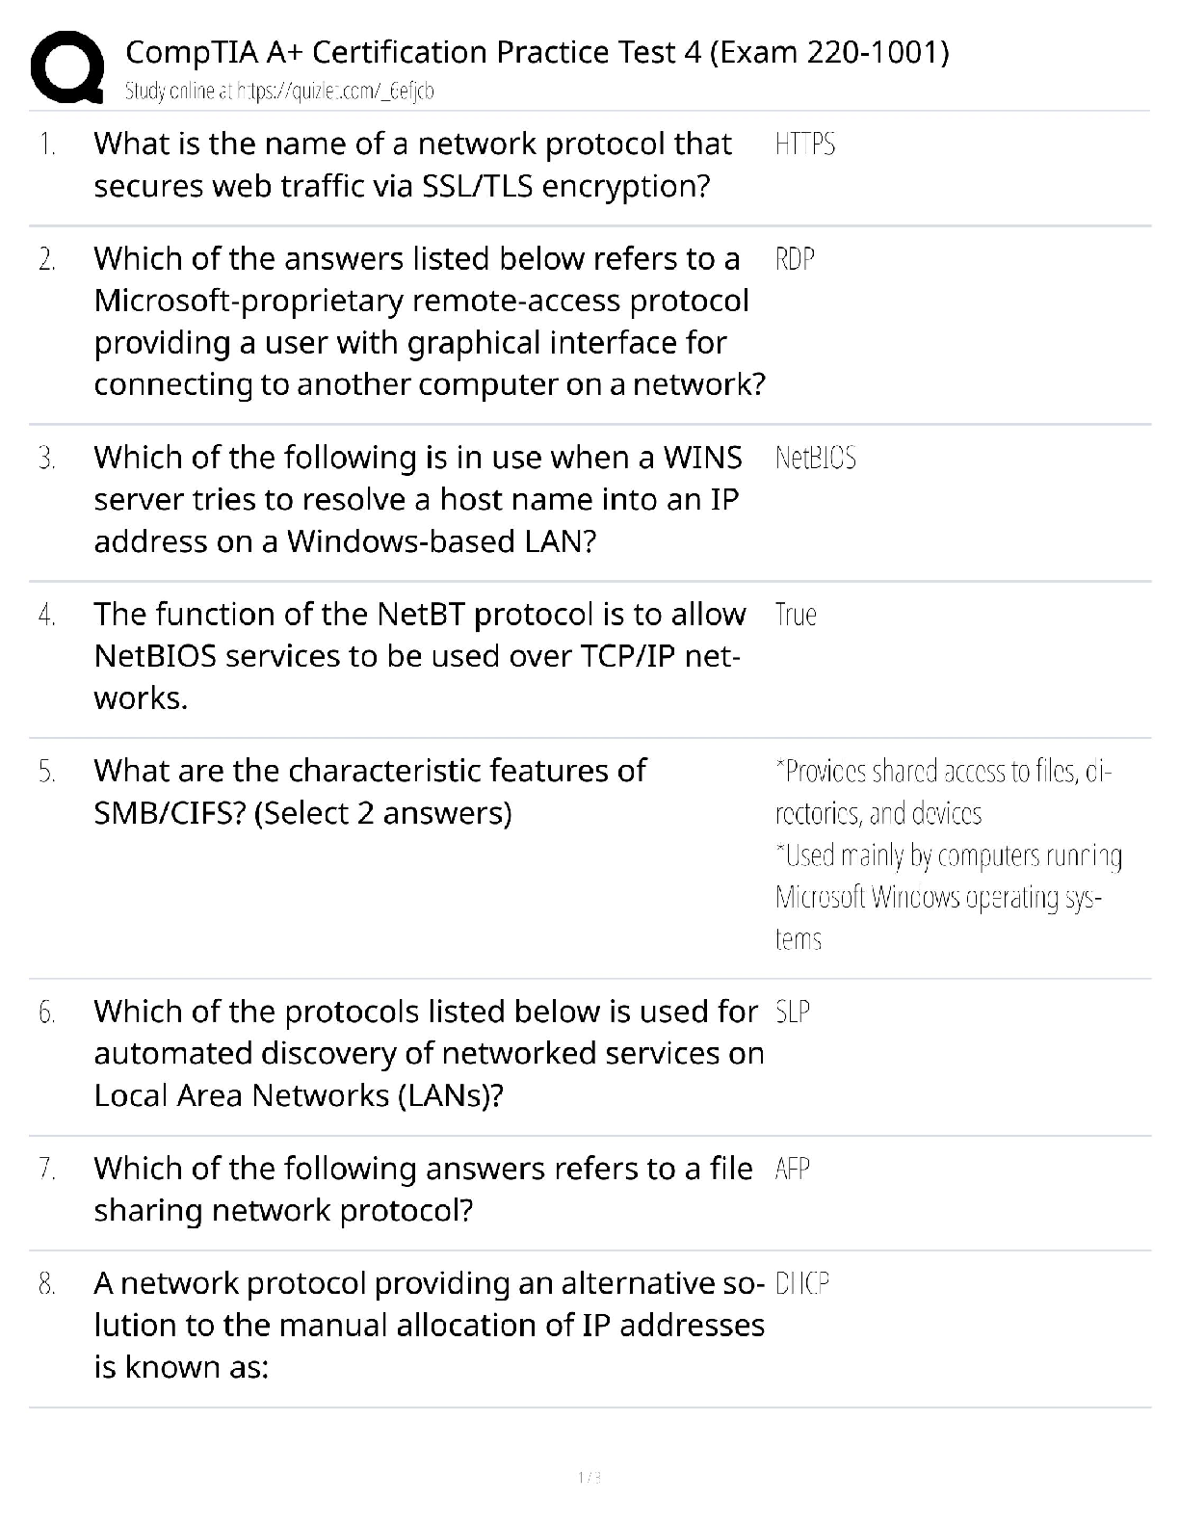Viewport: 1179px width, 1526px height.
Task: Click the HTTPS answer
Action: (804, 145)
